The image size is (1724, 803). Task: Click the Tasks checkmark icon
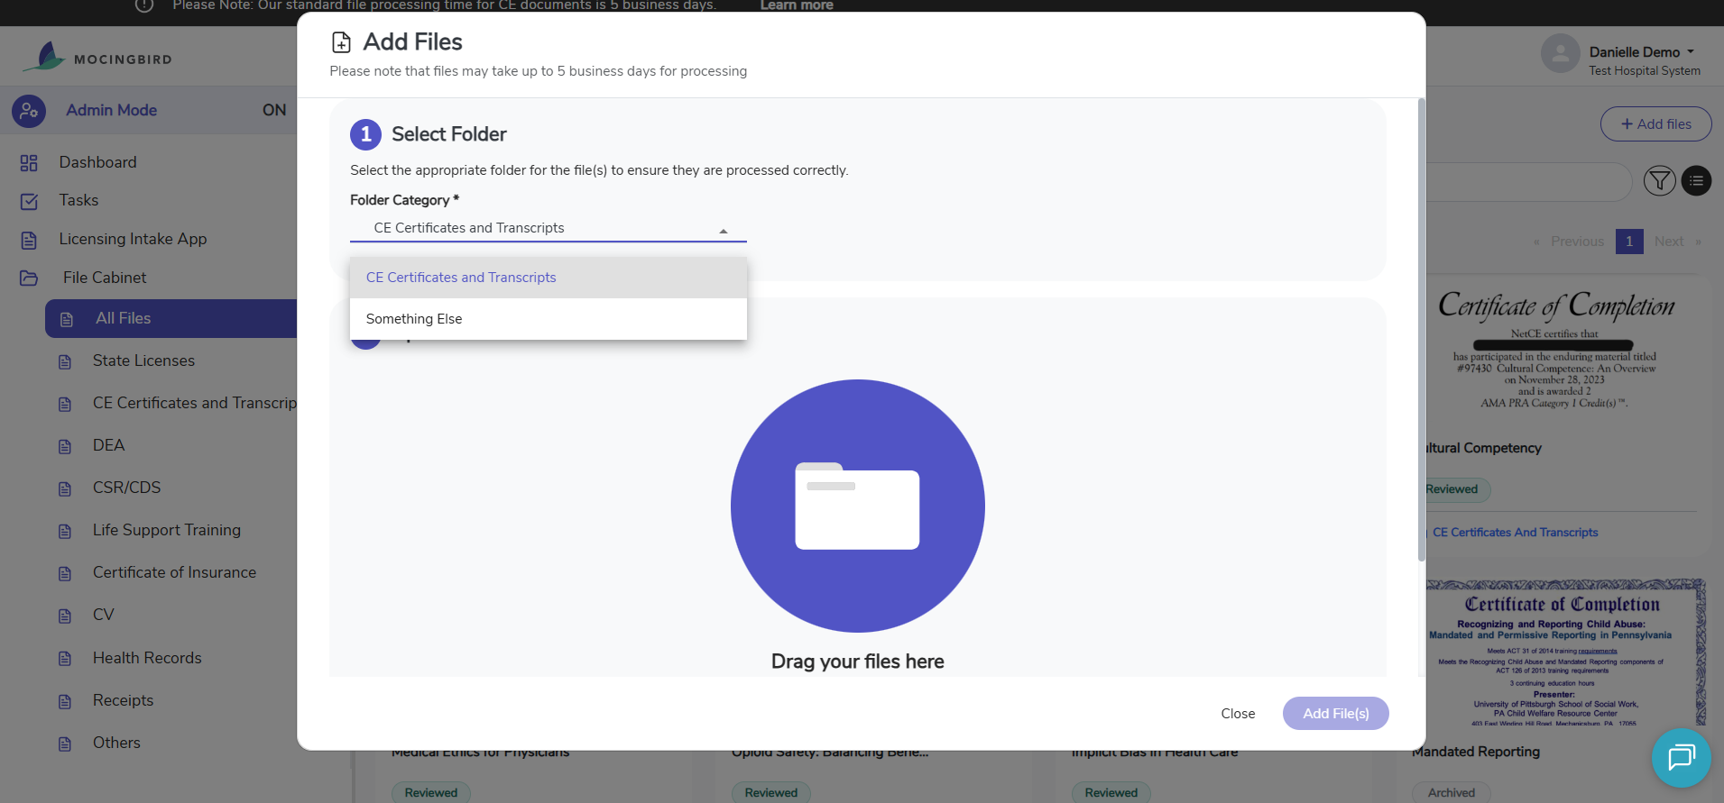[x=29, y=201]
